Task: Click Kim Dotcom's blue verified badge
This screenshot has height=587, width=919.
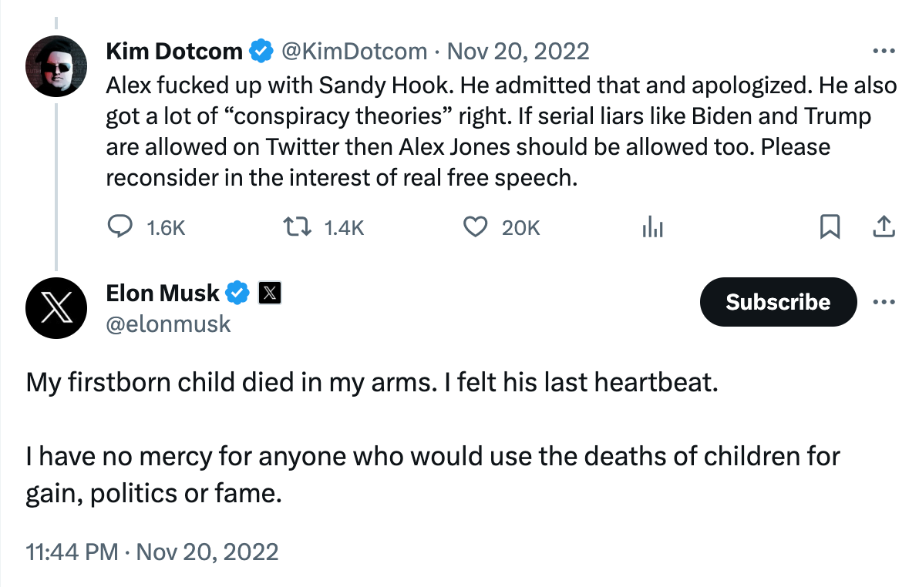Action: tap(261, 52)
